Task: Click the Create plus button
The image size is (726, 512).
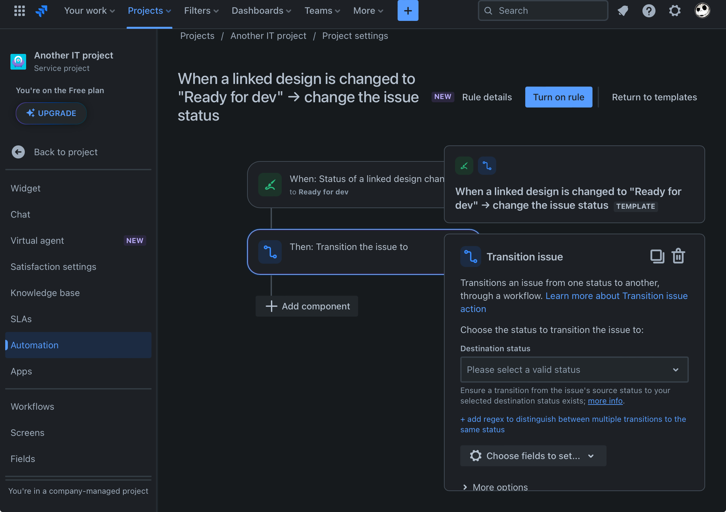Action: [408, 10]
